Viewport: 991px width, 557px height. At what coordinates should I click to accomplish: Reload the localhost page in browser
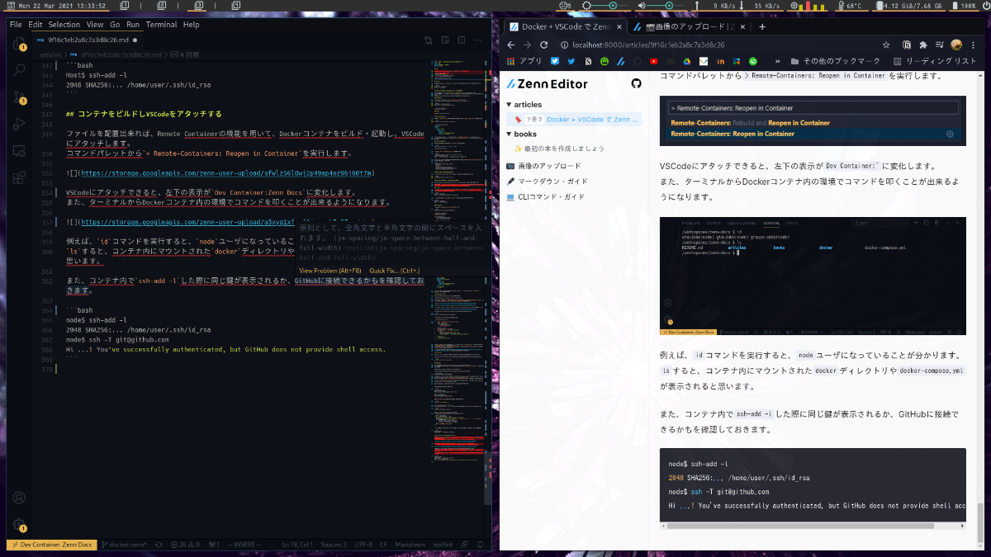543,45
